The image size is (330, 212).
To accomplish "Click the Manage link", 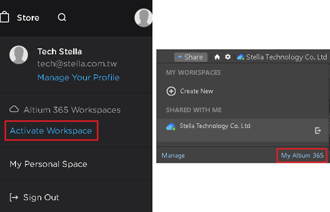I will (x=173, y=155).
